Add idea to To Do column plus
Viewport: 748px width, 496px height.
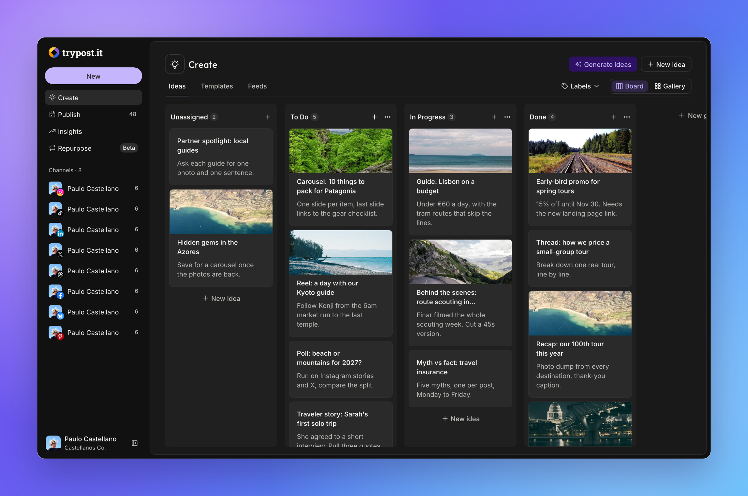click(374, 117)
